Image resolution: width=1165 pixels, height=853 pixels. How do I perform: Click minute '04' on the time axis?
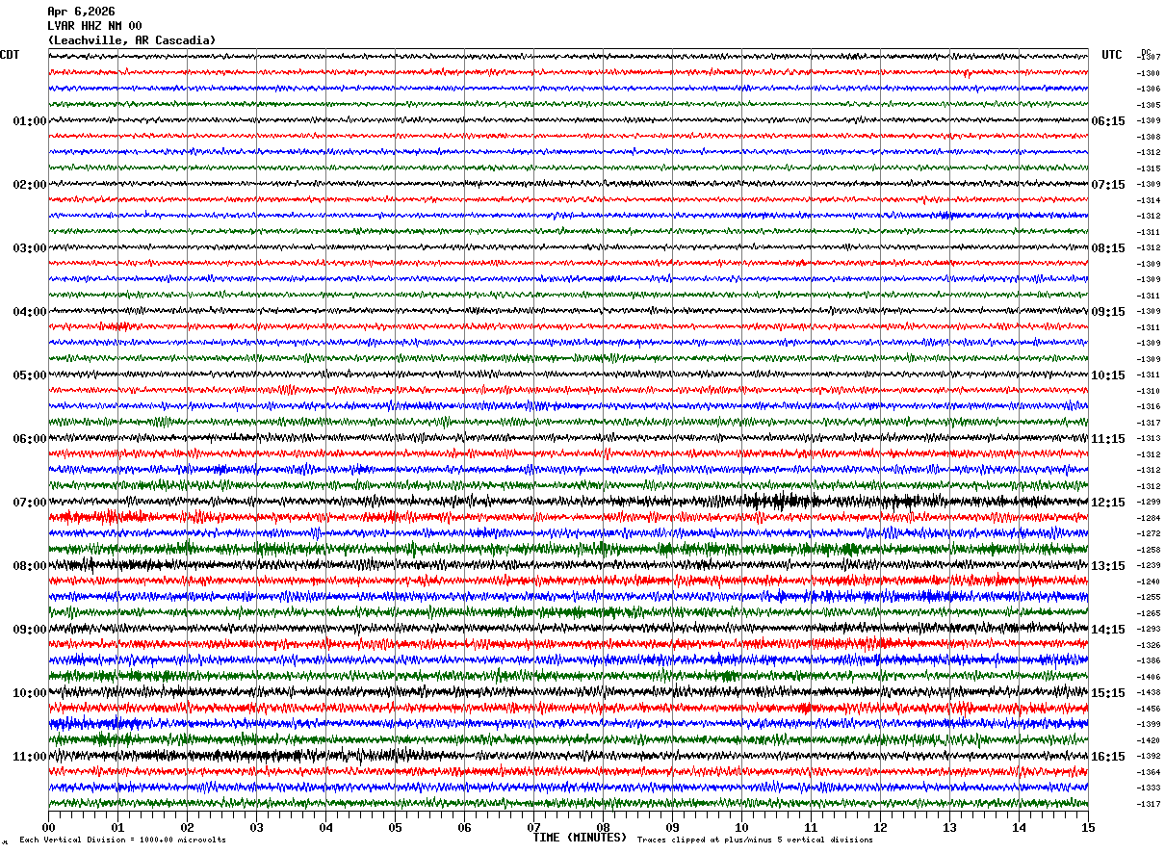[325, 827]
